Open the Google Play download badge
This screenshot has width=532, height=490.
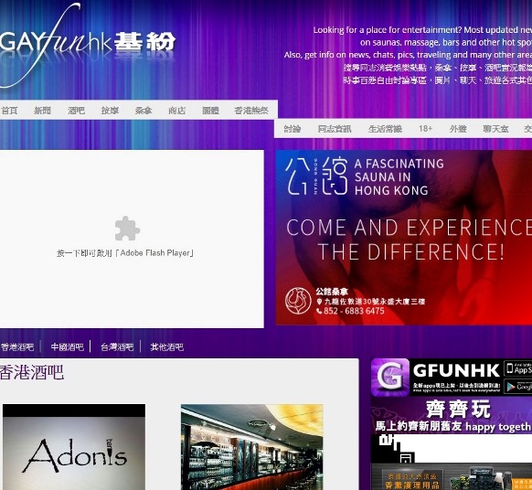(x=518, y=386)
